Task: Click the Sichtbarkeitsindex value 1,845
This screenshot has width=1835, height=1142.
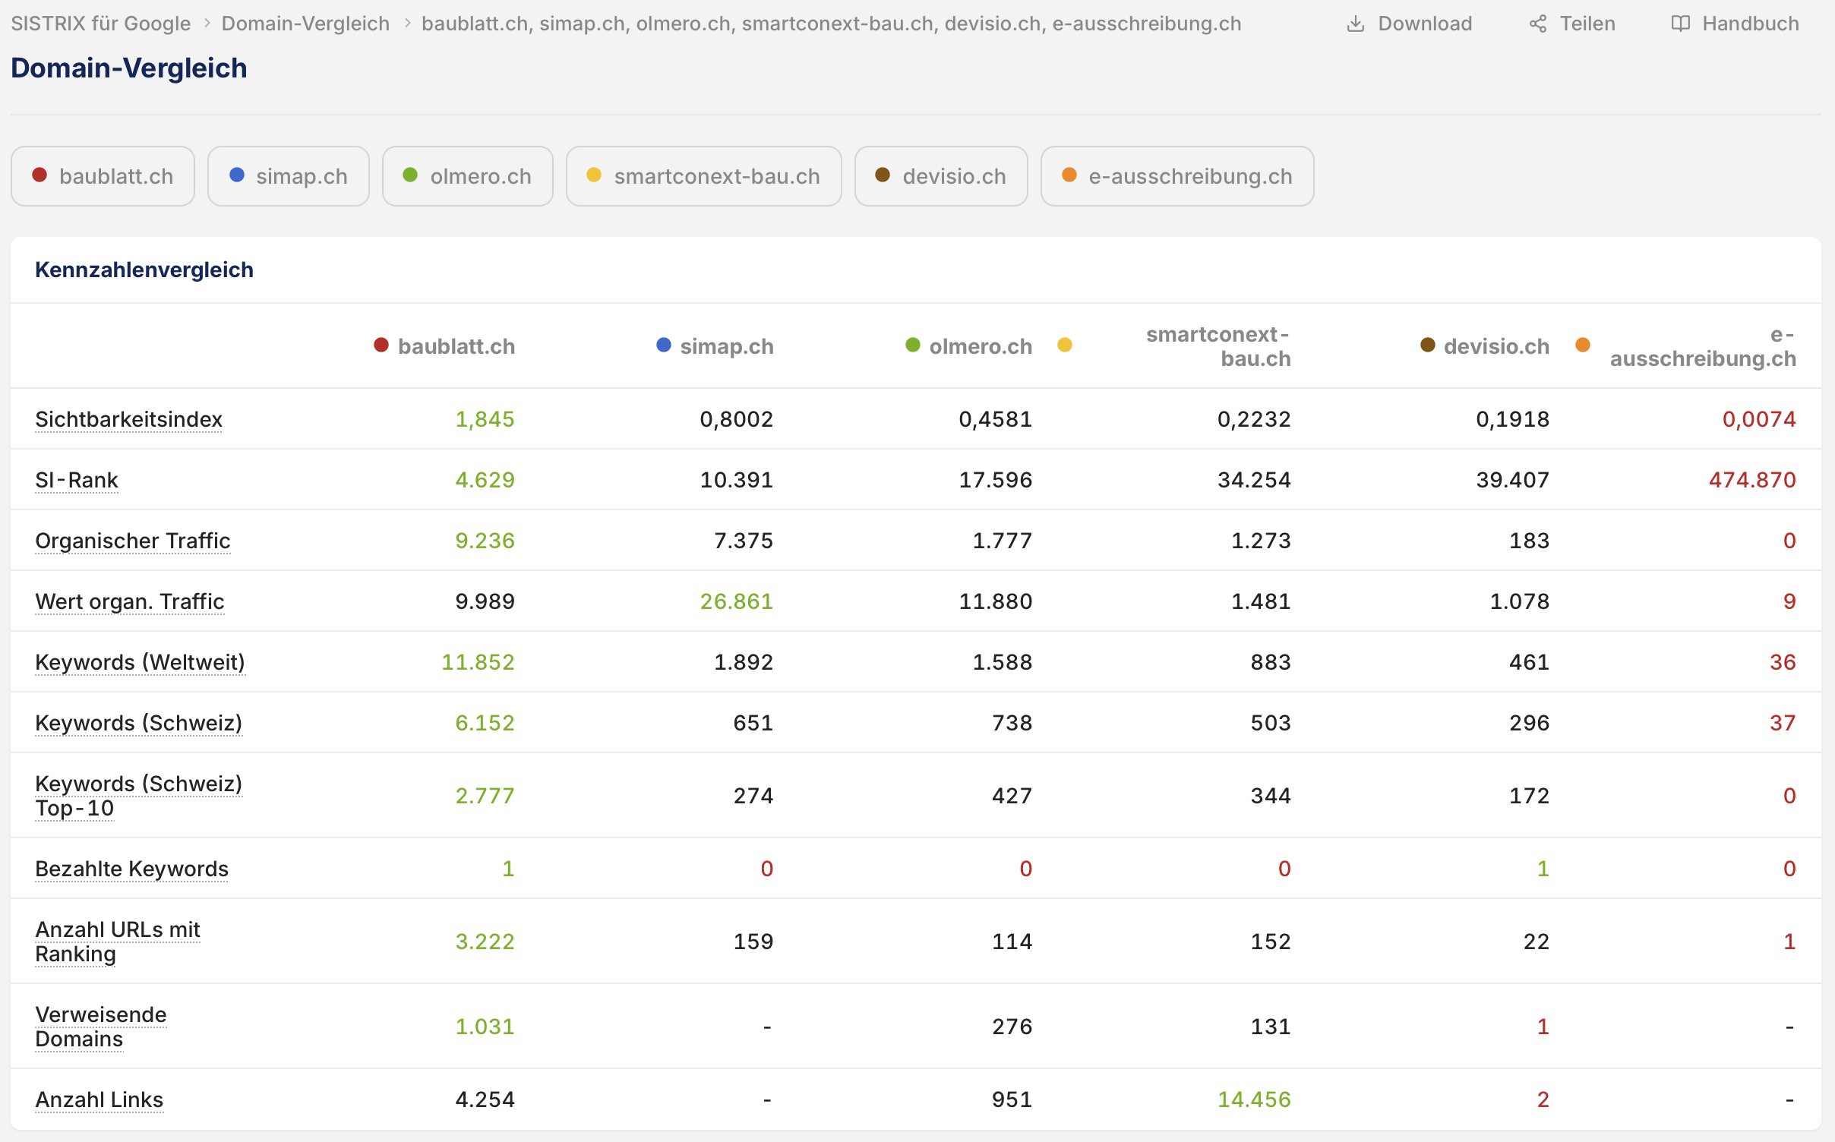Action: 485,419
